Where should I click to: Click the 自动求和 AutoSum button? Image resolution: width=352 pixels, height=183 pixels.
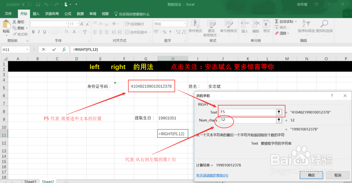tap(284, 21)
